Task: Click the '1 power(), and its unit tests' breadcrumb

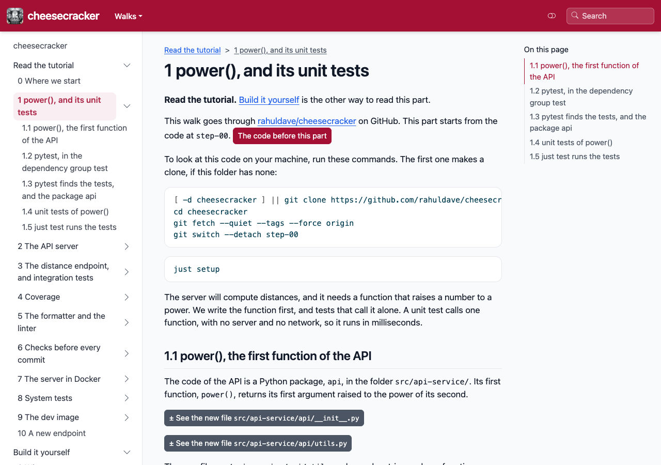Action: (280, 50)
